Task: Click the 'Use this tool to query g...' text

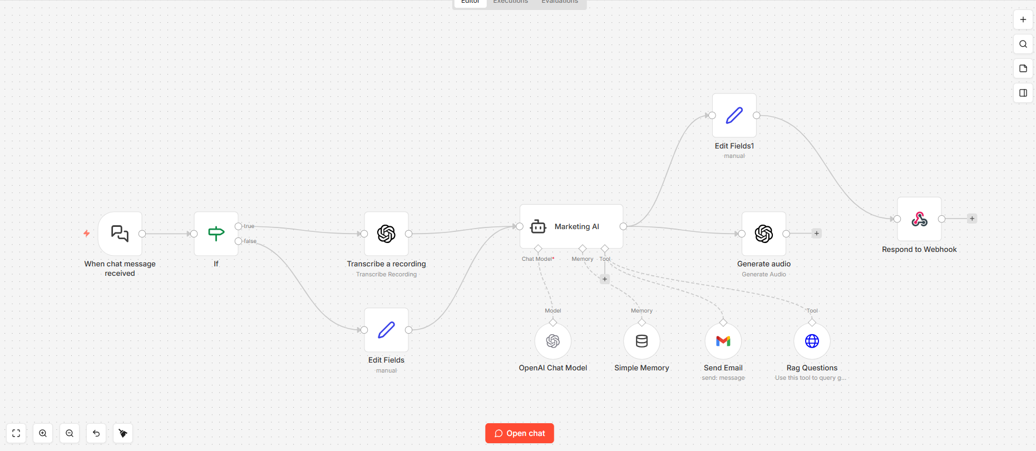Action: coord(811,378)
